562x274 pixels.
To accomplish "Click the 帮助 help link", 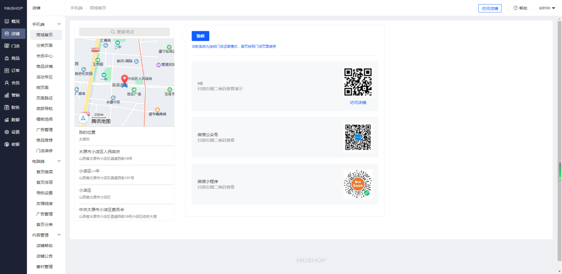I will click(523, 8).
